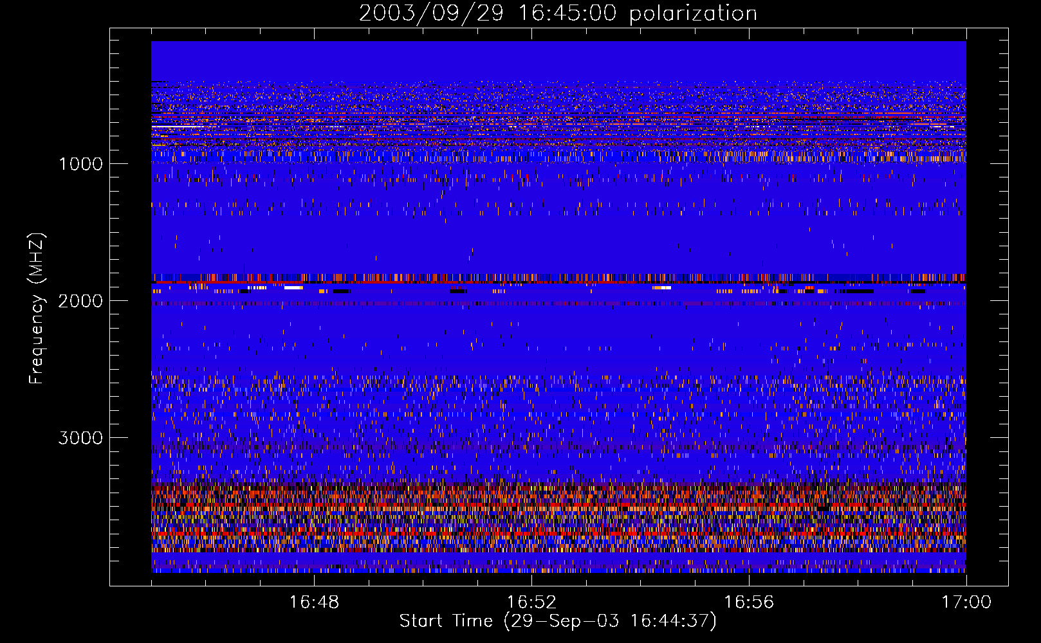Viewport: 1041px width, 643px height.
Task: Click the "1000" frequency tick label
Action: pos(80,164)
